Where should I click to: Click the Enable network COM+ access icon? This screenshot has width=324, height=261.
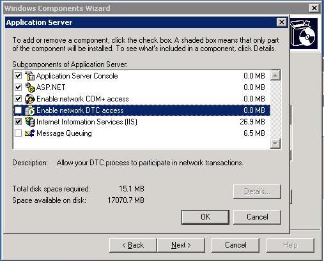[29, 99]
